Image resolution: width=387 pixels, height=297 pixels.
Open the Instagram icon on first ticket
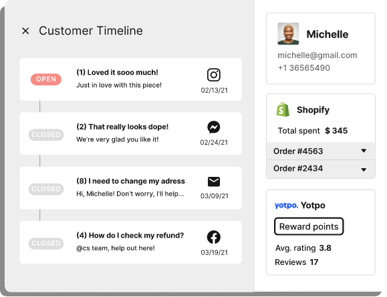pos(214,75)
